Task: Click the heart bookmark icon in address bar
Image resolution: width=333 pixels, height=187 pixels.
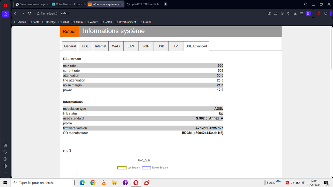Action: (x=288, y=13)
